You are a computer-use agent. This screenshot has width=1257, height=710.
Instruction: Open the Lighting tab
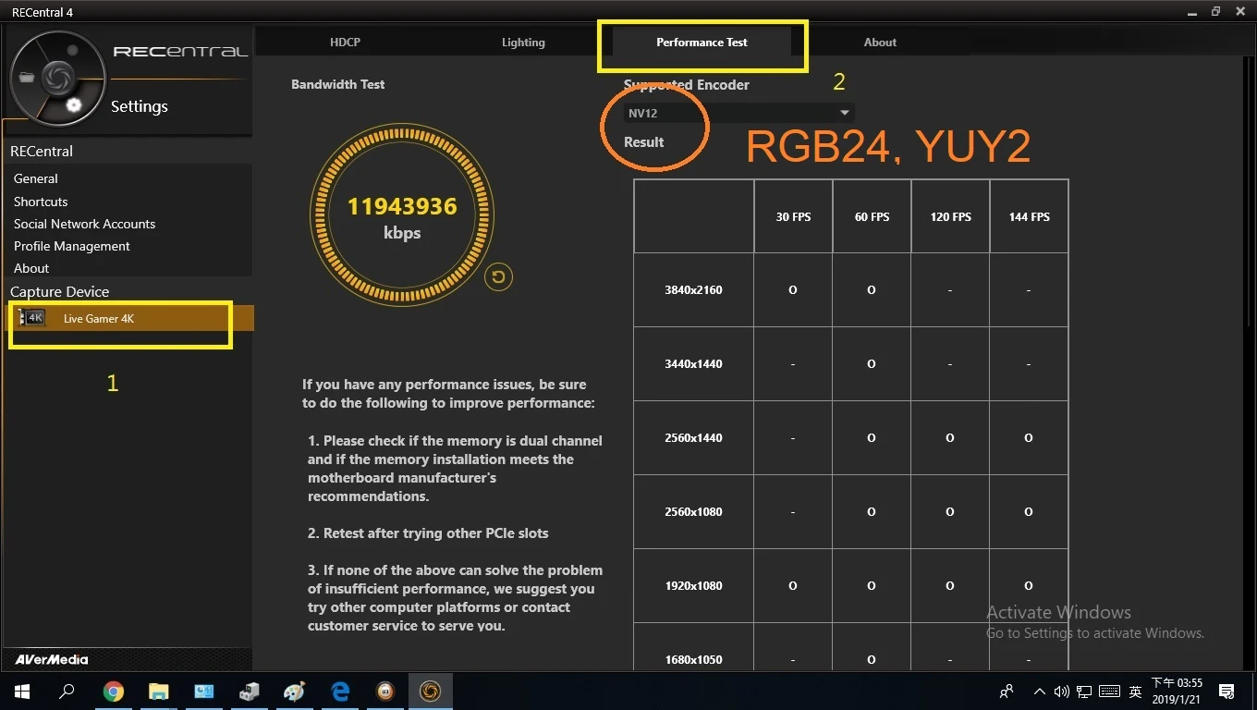point(523,43)
